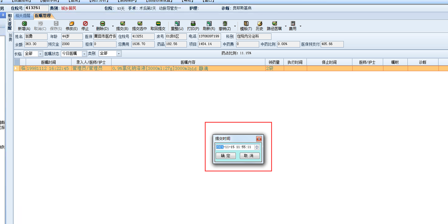Click the 医保 field 莆田市医疗保
Viewport: 448px width, 224px height.
[x=105, y=36]
